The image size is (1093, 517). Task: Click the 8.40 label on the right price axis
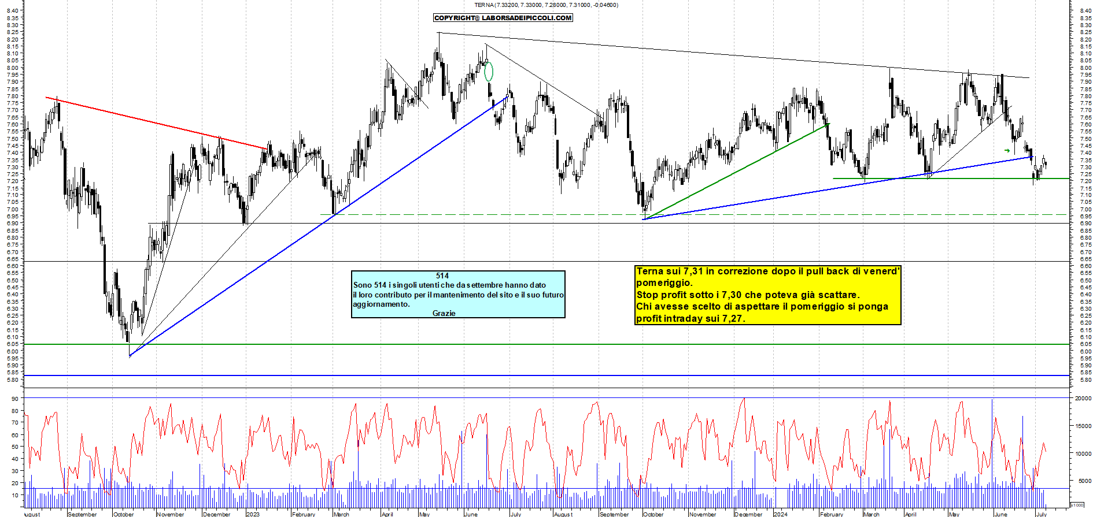[1085, 10]
